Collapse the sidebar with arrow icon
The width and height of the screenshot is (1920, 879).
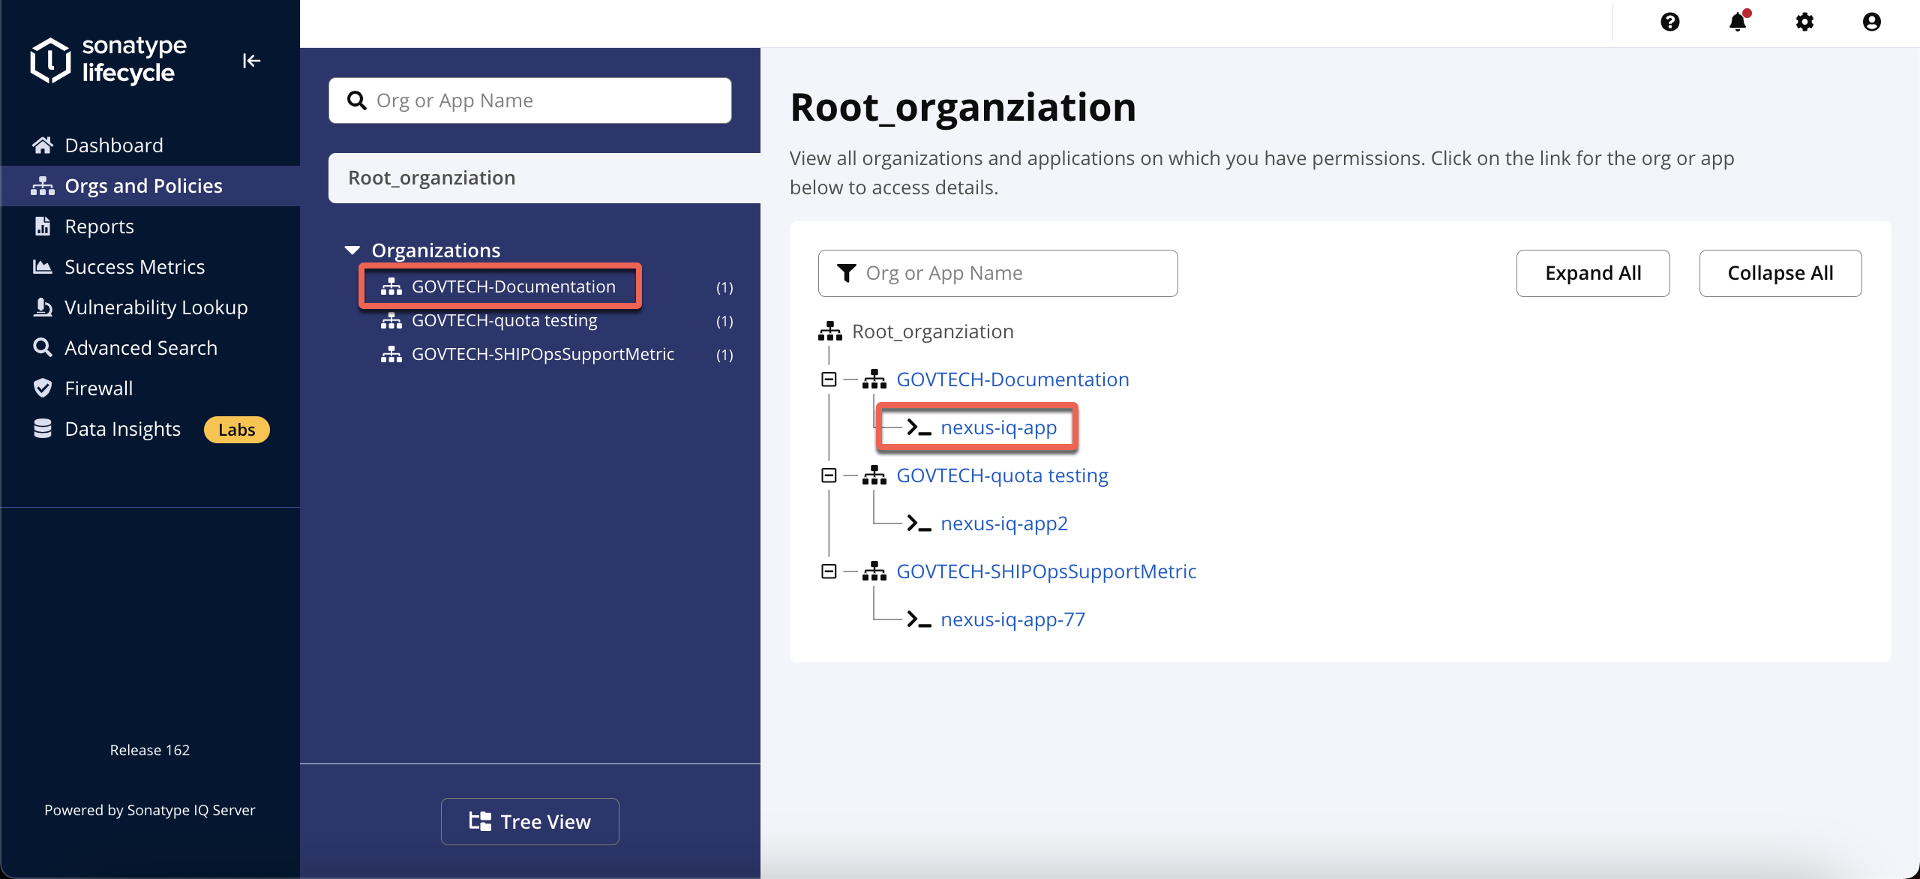click(251, 61)
